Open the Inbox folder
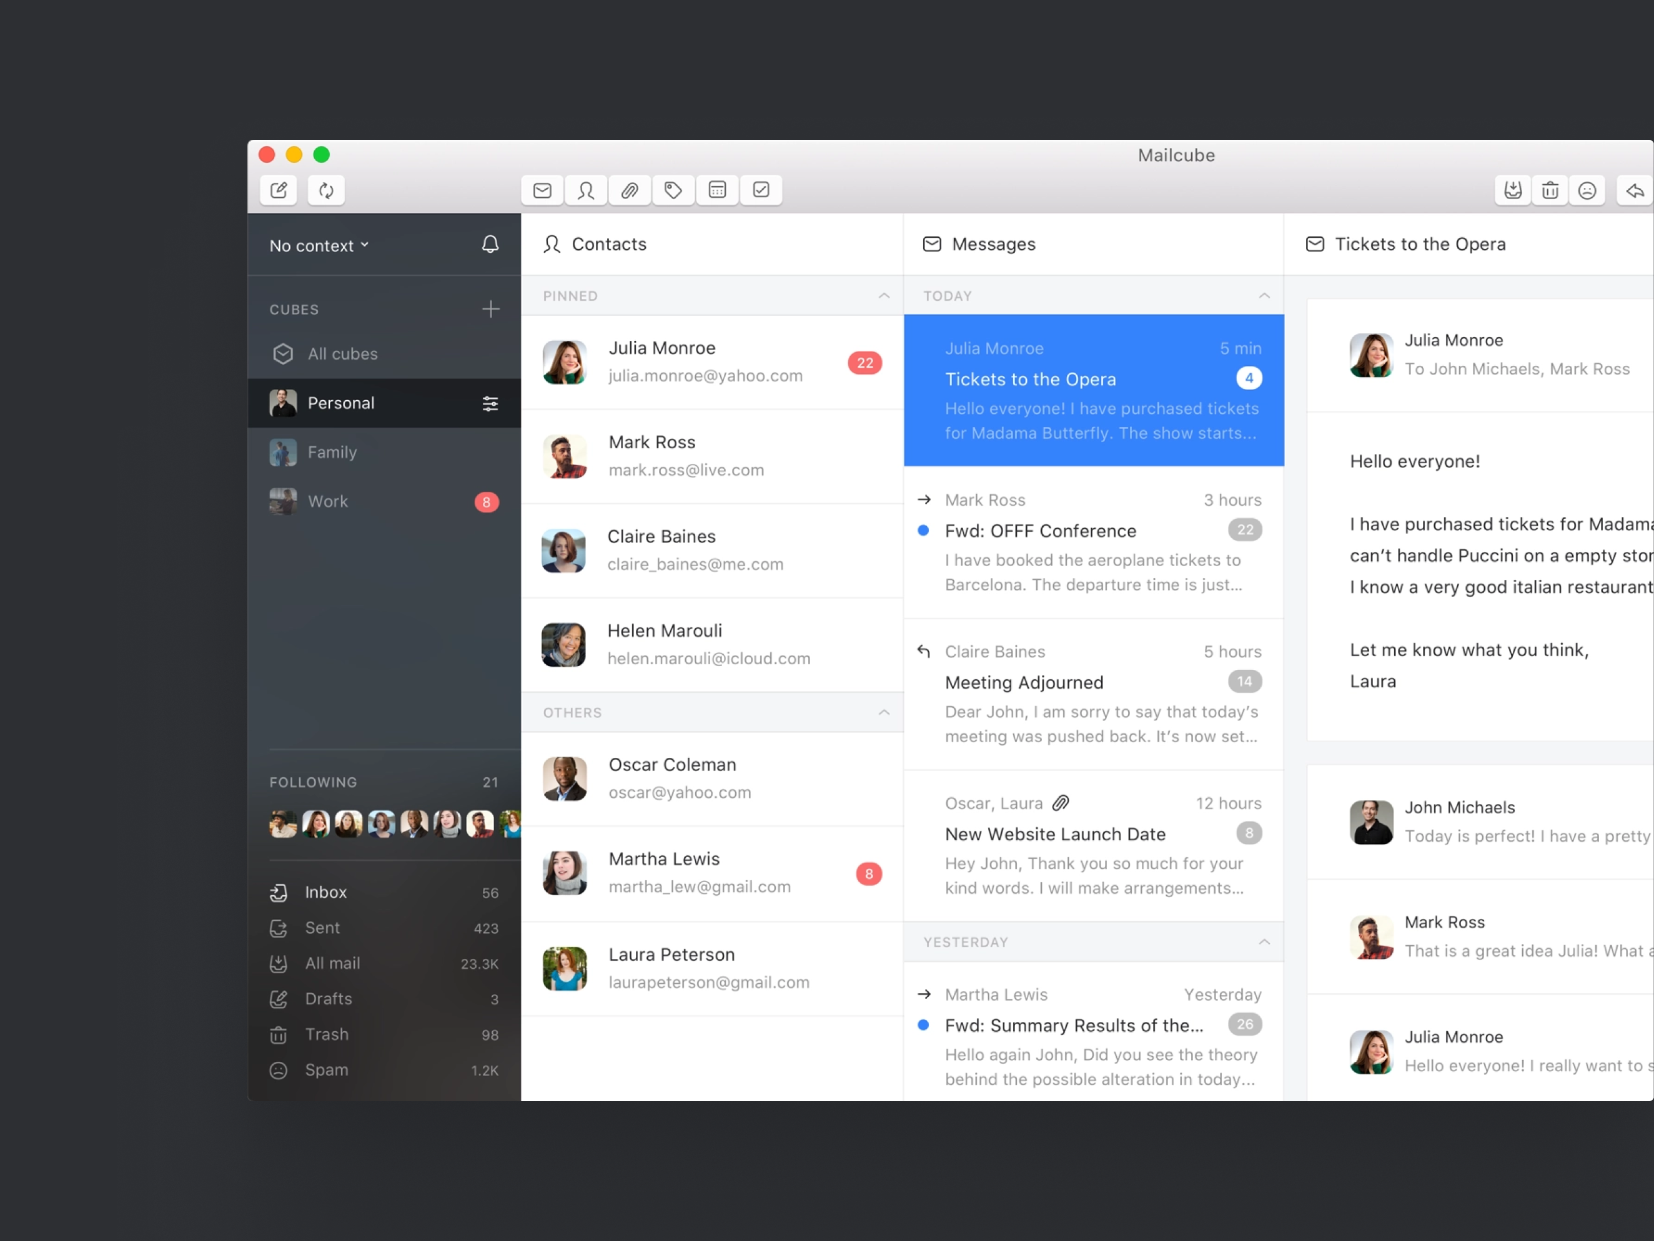 tap(384, 892)
